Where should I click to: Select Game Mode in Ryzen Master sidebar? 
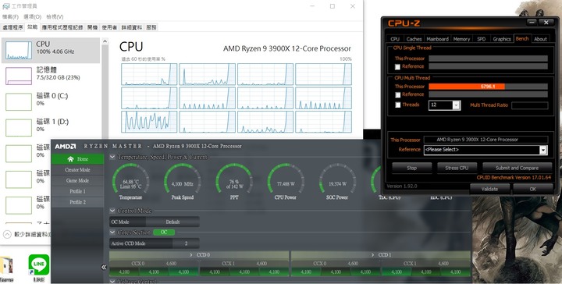pyautogui.click(x=77, y=180)
